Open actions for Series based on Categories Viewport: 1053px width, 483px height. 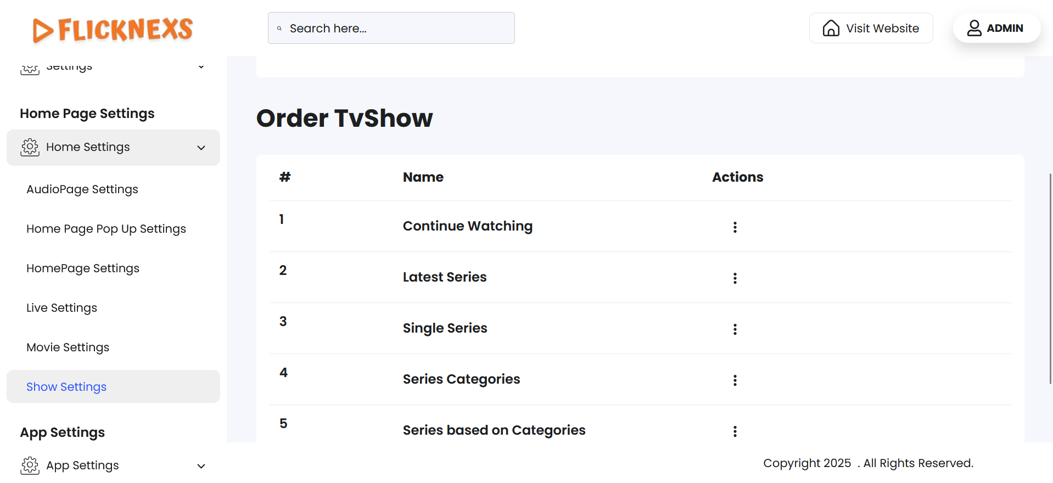[x=735, y=431]
